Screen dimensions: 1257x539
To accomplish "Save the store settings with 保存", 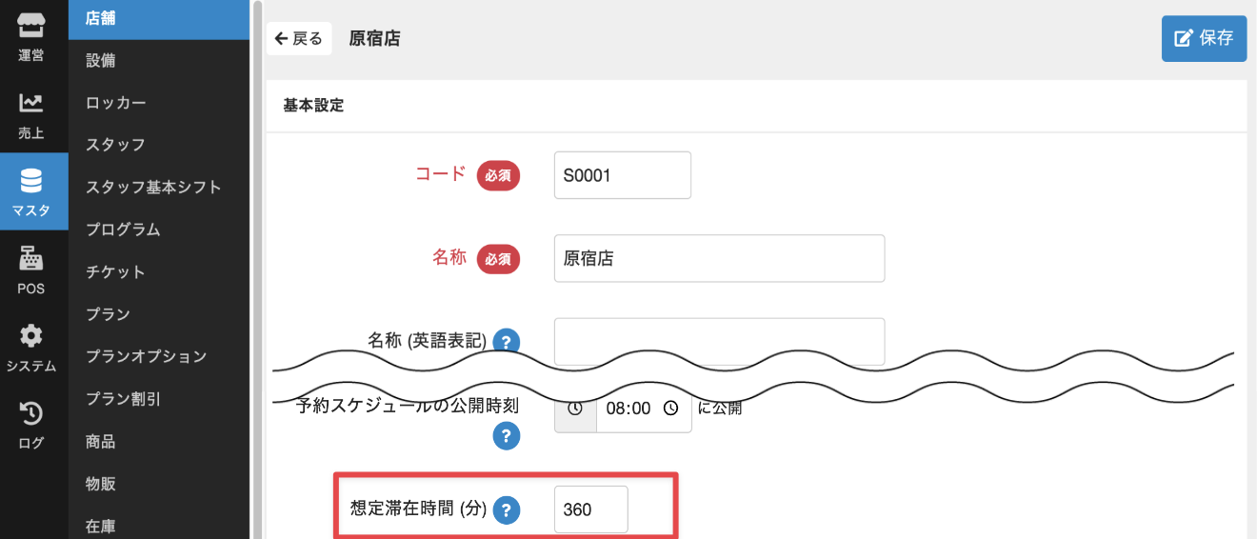I will [1204, 39].
